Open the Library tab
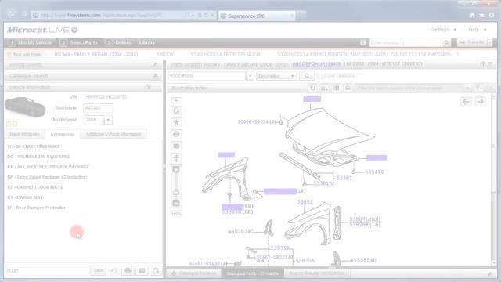501x282 pixels. pyautogui.click(x=147, y=42)
